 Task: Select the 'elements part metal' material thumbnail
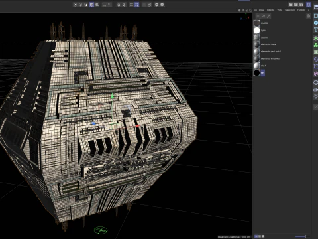[257, 52]
